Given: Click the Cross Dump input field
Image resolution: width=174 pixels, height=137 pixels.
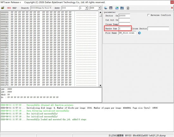Looking at the screenshot, I should tap(124, 24).
